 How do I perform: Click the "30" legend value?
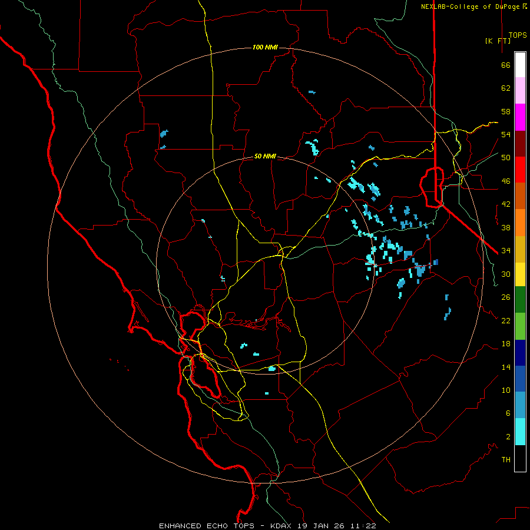tap(506, 274)
